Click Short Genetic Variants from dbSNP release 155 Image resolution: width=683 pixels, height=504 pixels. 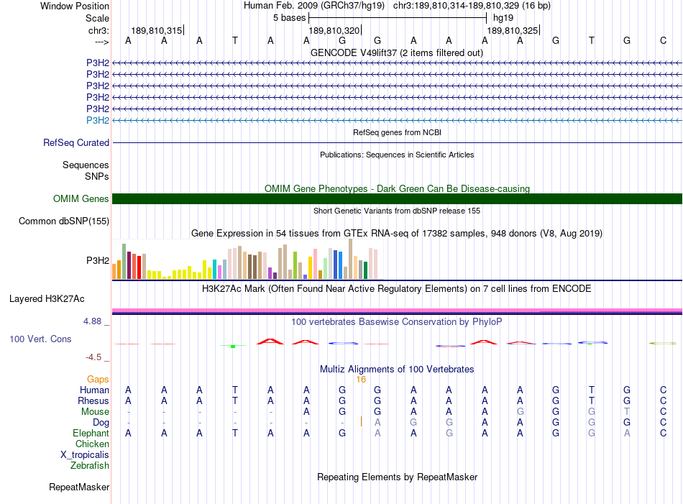[x=397, y=211]
